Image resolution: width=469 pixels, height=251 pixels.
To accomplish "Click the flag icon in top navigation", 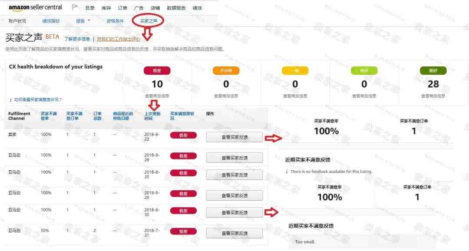I will tap(75, 7).
